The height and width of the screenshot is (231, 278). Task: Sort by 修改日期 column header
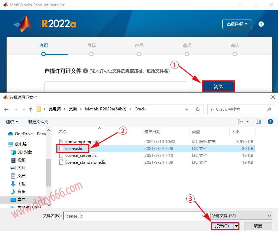(x=152, y=131)
